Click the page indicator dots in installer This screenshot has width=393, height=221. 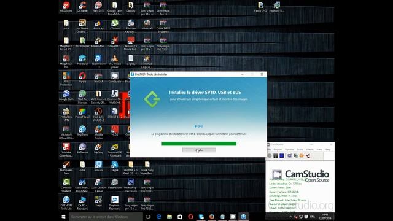(198, 126)
